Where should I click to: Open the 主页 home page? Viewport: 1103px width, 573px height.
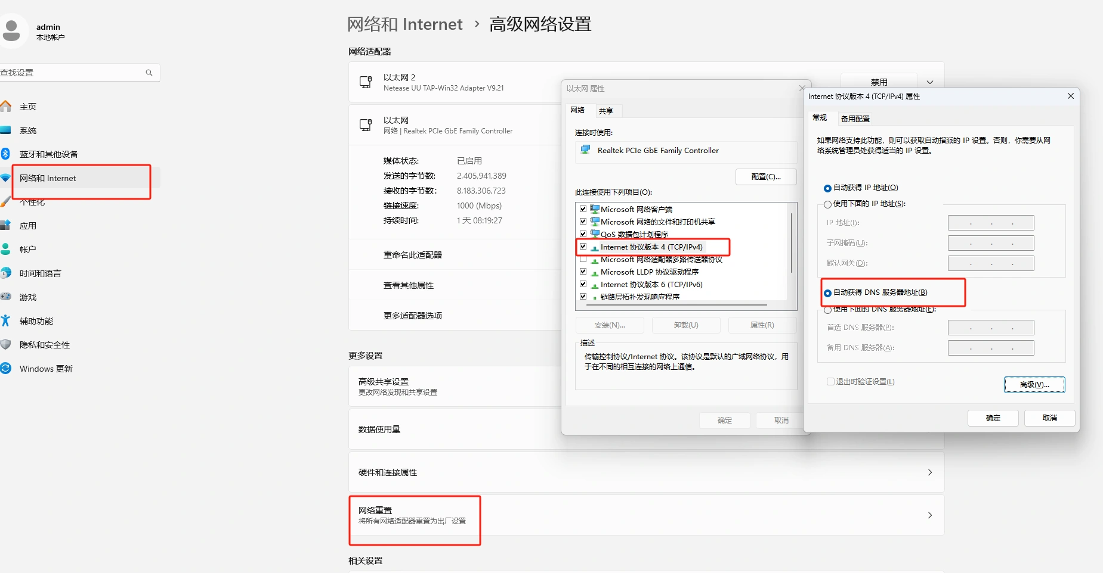(28, 107)
